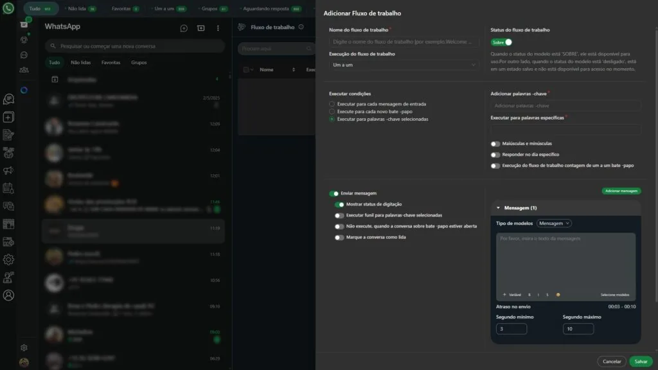The image size is (658, 370).
Task: Switch to the Grupos top tab
Action: click(213, 8)
